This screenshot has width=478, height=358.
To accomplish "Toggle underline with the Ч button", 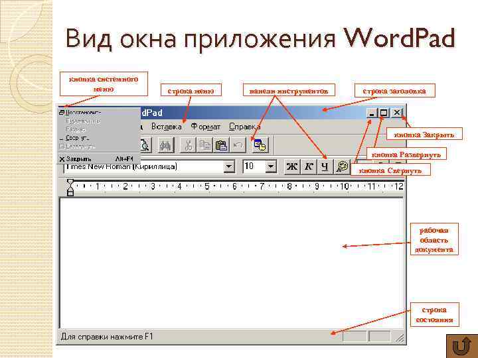I will 325,166.
